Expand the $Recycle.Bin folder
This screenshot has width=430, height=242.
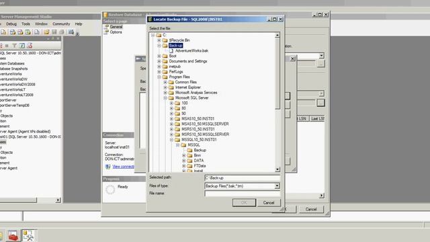[x=159, y=40]
